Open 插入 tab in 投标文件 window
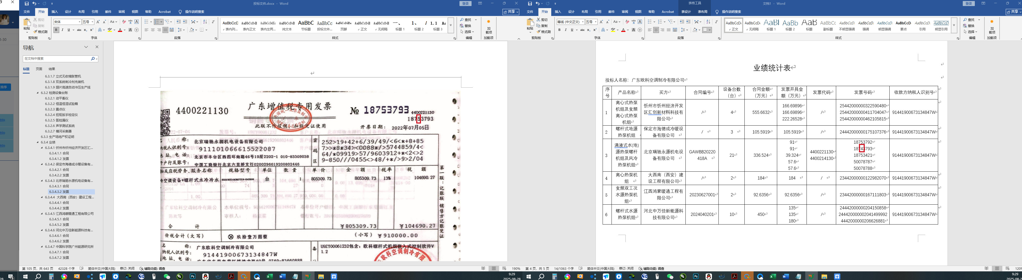Viewport: 1022px width, 280px height. coord(55,12)
